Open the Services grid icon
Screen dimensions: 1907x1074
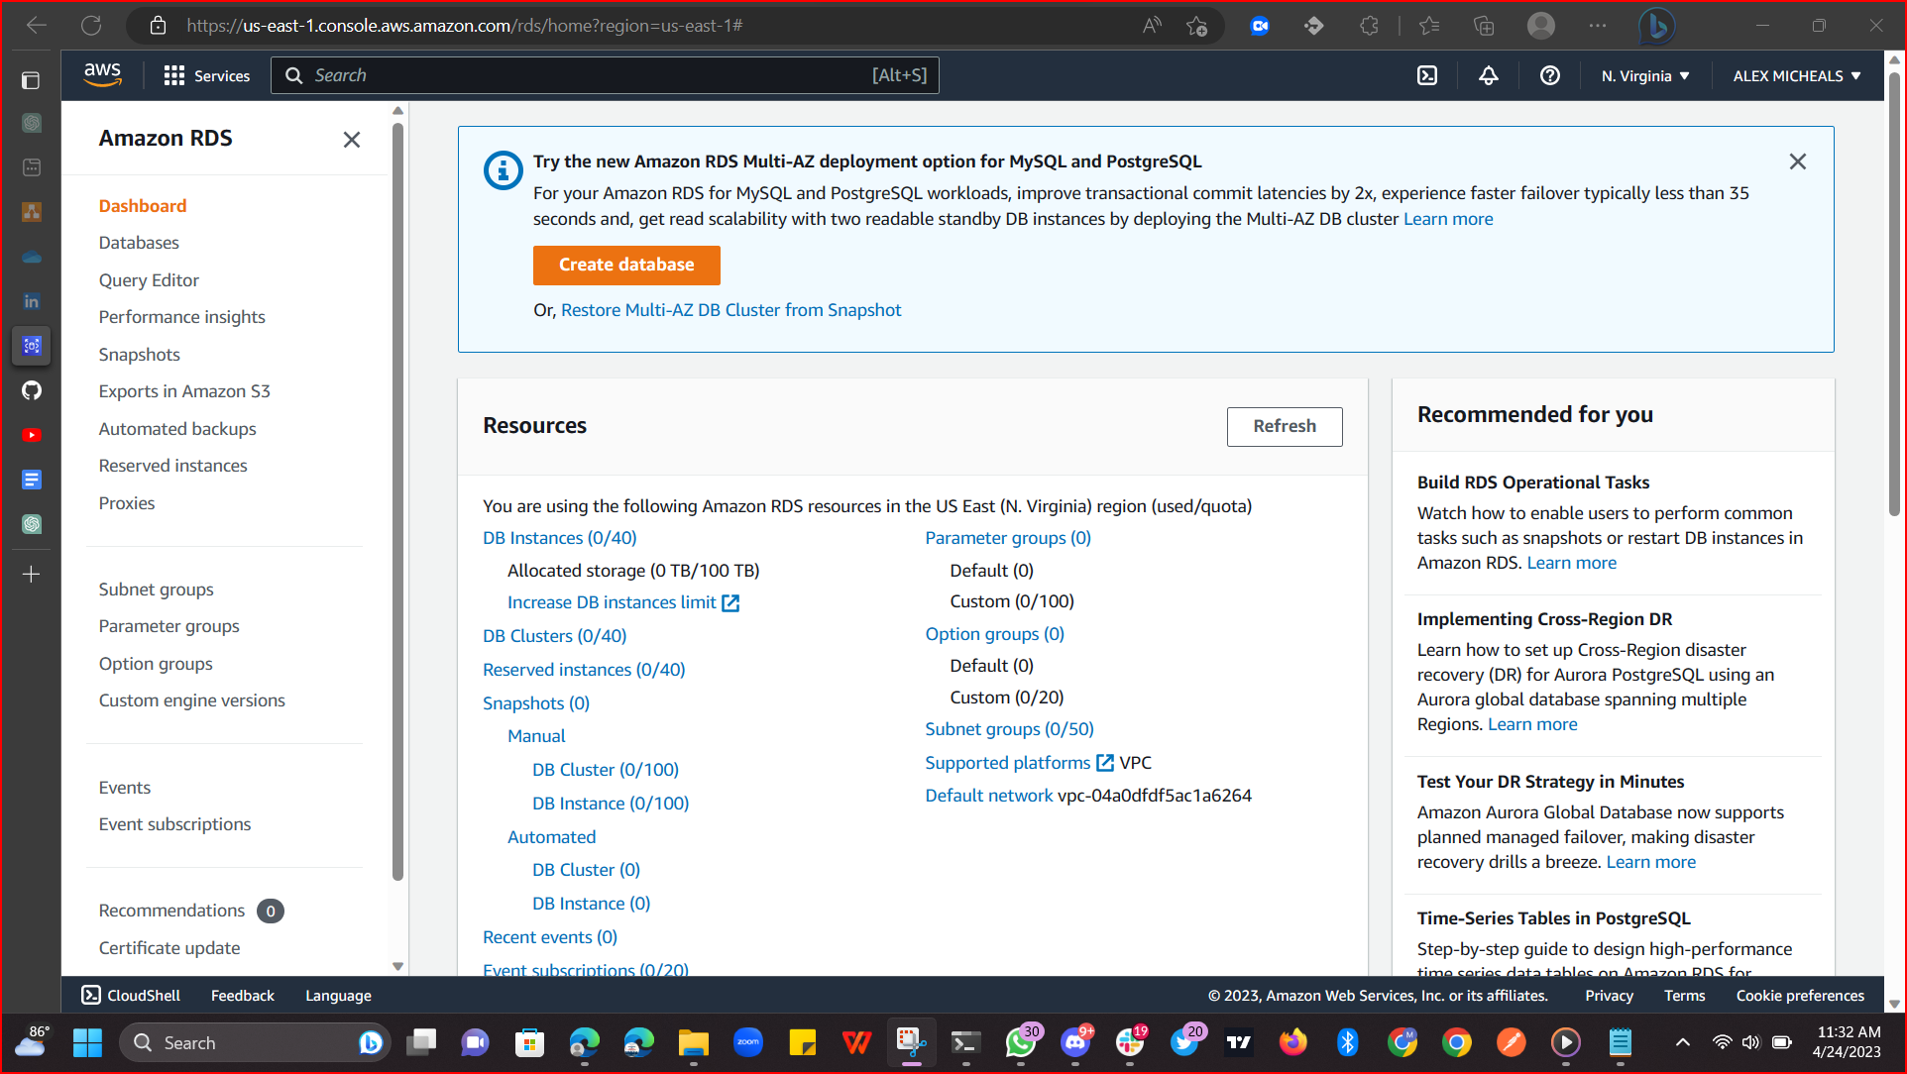click(x=172, y=74)
